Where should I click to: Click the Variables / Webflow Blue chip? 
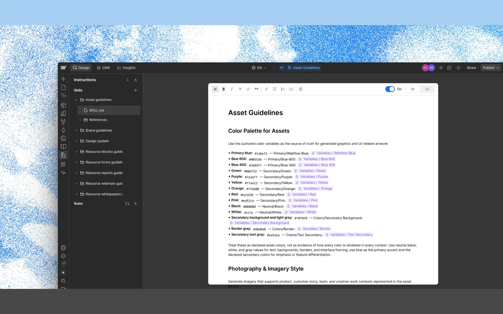(x=333, y=153)
